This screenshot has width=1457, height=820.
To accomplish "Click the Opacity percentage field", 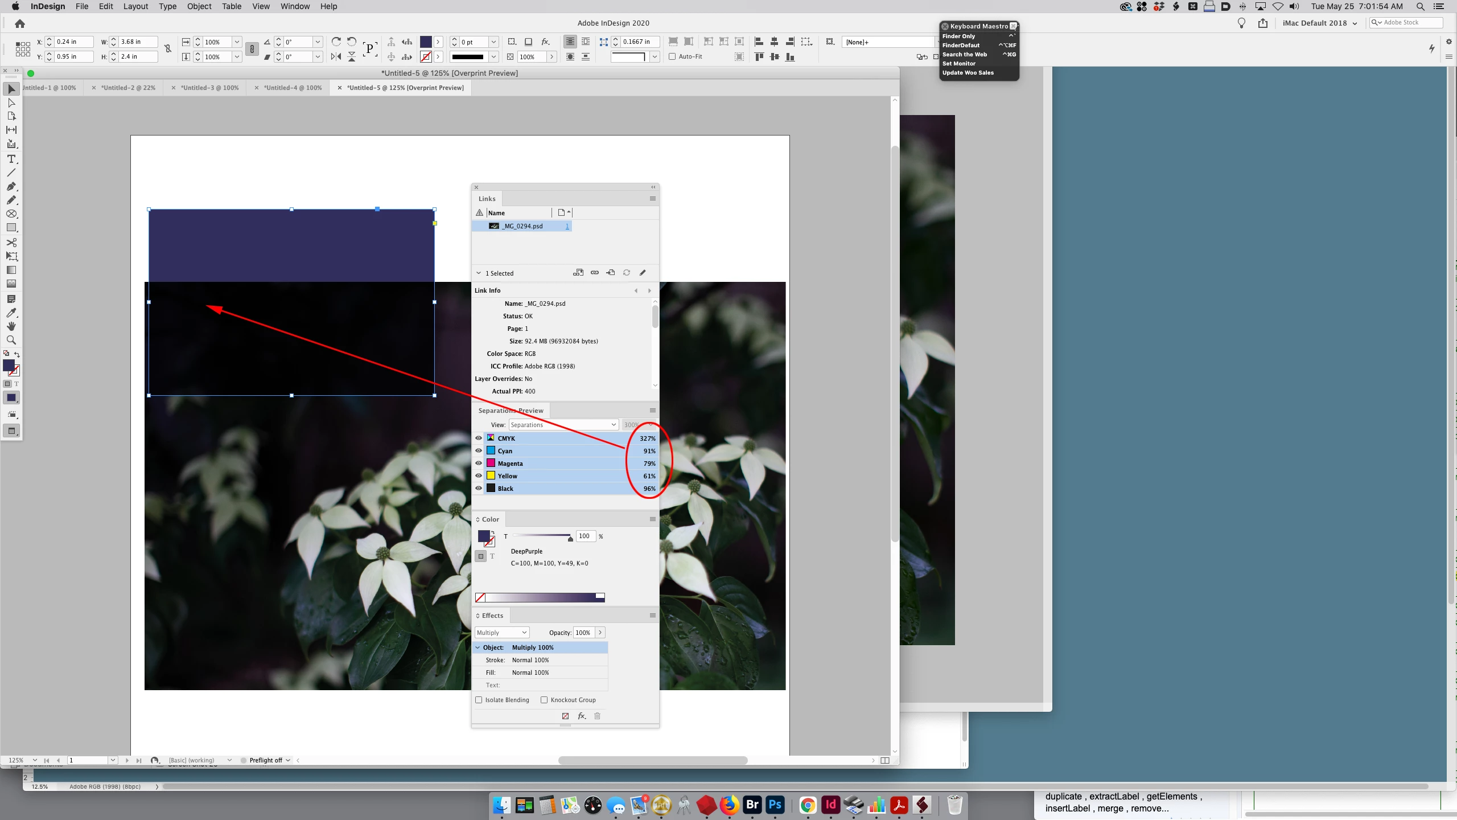I will click(x=583, y=633).
